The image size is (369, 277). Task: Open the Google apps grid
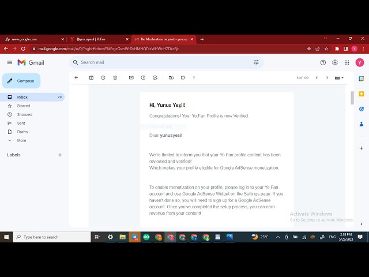point(347,62)
